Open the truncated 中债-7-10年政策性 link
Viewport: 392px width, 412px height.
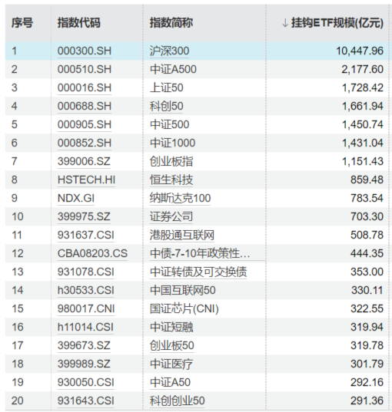click(200, 253)
